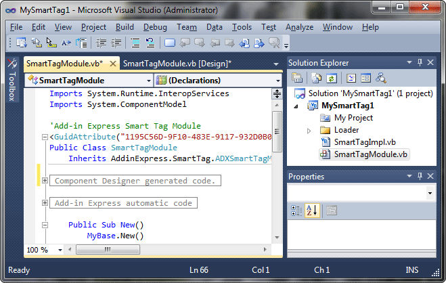
Task: Open the Analyze menu
Action: tap(300, 27)
